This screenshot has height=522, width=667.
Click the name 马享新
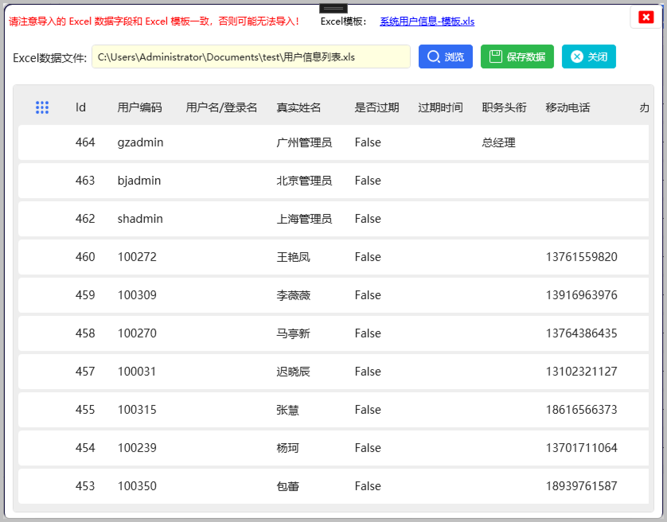(x=293, y=333)
